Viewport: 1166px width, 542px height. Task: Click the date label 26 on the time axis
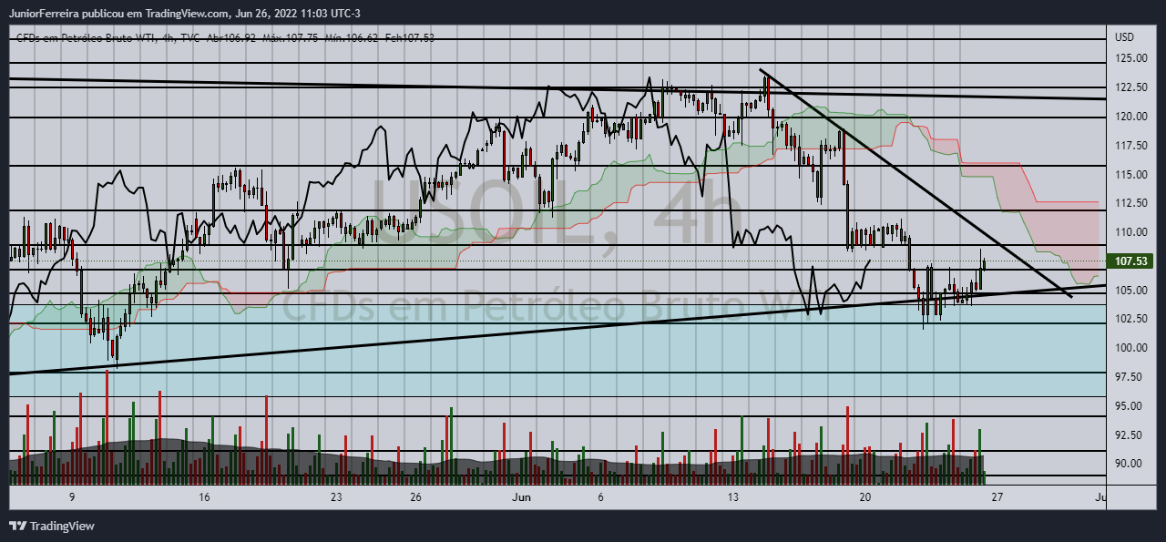coord(415,497)
